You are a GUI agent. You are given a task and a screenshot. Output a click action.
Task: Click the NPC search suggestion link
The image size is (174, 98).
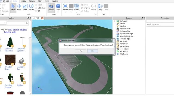(10, 30)
